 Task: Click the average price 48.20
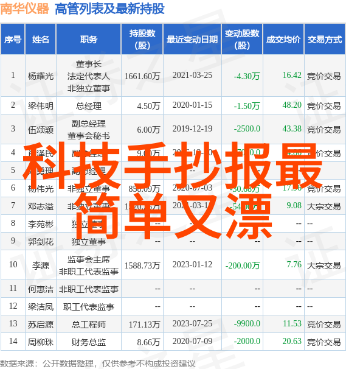click(292, 105)
